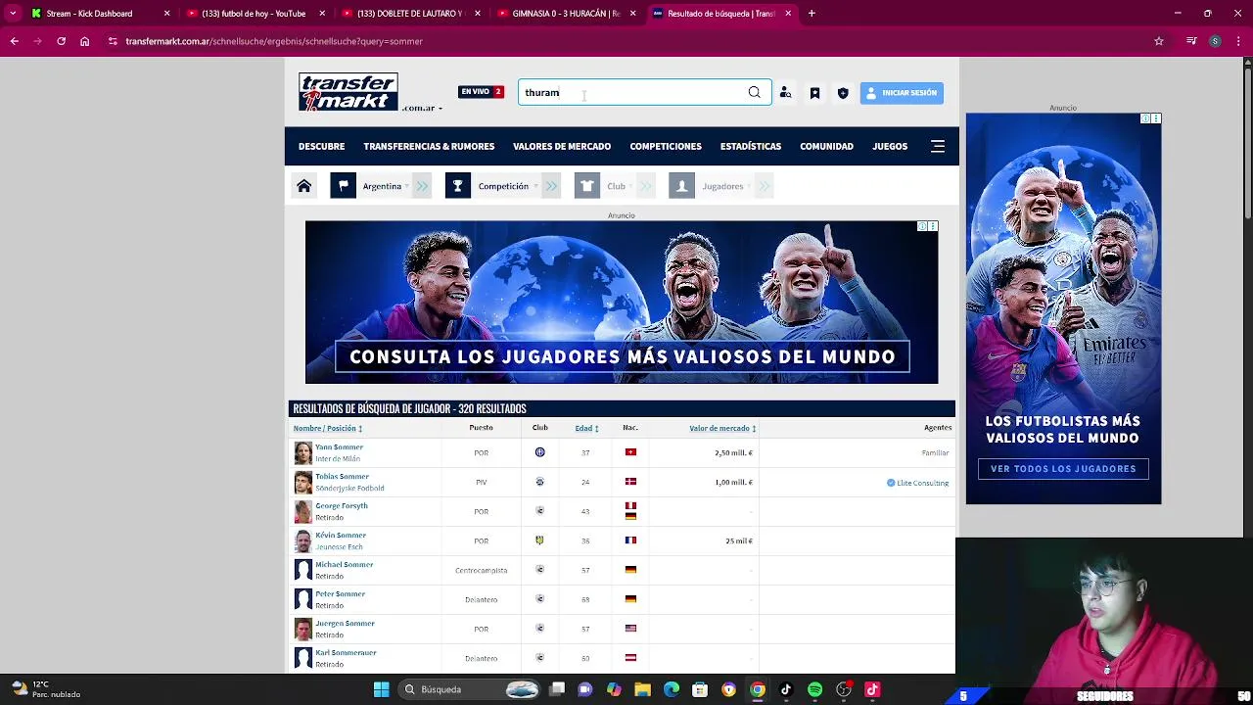Screen dimensions: 1253x705
Task: Open Spotify from the taskbar
Action: click(x=814, y=690)
